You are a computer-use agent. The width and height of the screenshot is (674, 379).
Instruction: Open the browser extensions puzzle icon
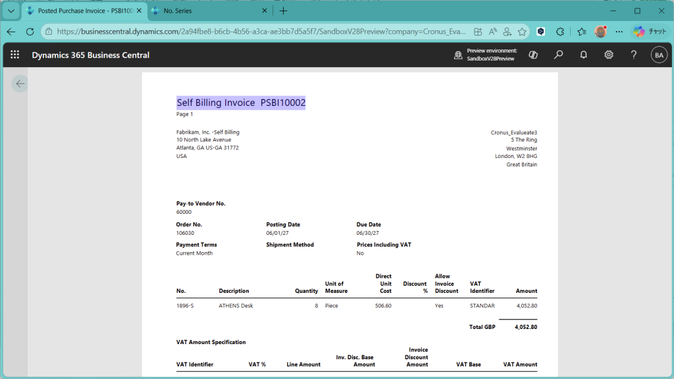(560, 32)
